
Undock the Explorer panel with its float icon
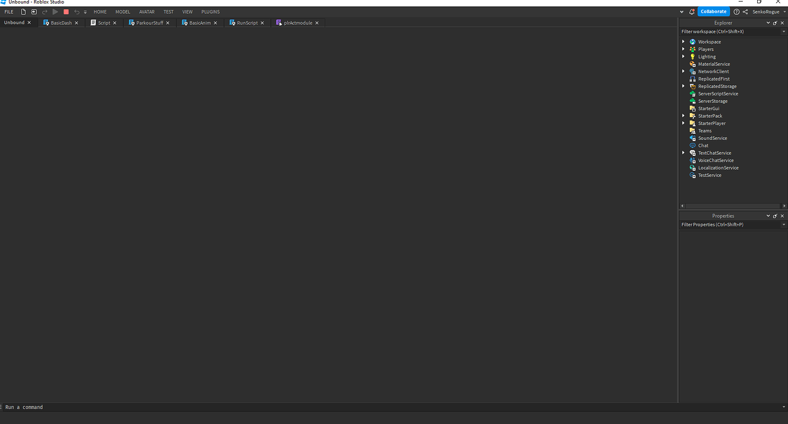tap(775, 23)
